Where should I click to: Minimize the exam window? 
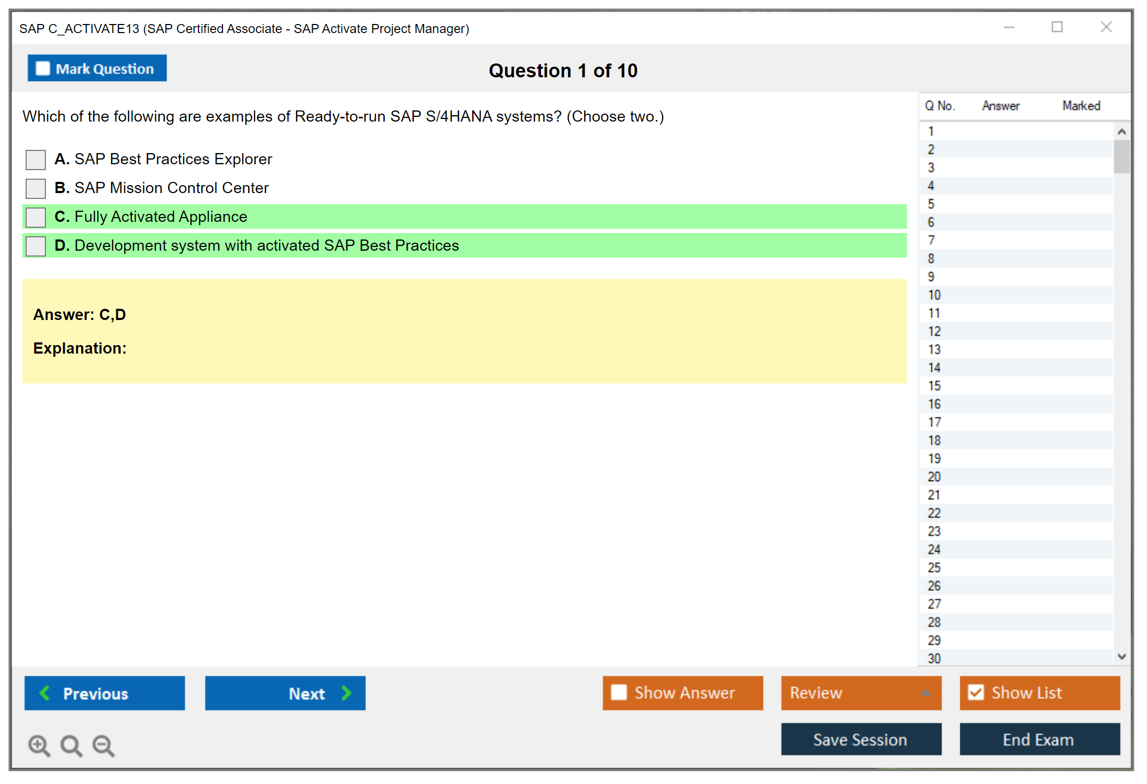[x=1009, y=27]
